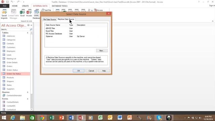Open Help from the dialog

click(104, 71)
